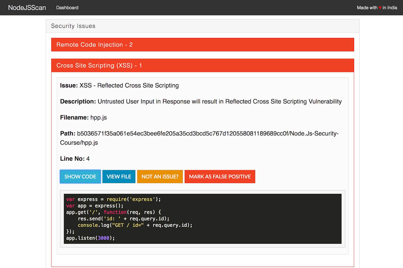Click the Line No value 4
The height and width of the screenshot is (268, 403).
pyautogui.click(x=88, y=159)
